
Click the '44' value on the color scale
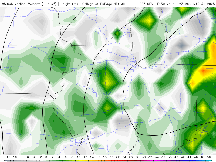tap(189, 157)
